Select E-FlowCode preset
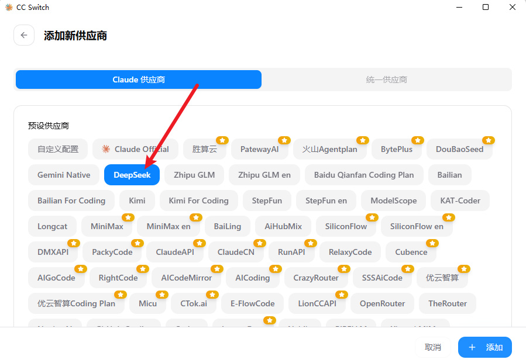This screenshot has width=526, height=363. [x=253, y=304]
